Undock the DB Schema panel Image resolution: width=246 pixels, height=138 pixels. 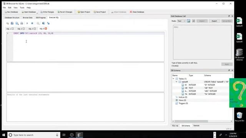tap(229, 71)
